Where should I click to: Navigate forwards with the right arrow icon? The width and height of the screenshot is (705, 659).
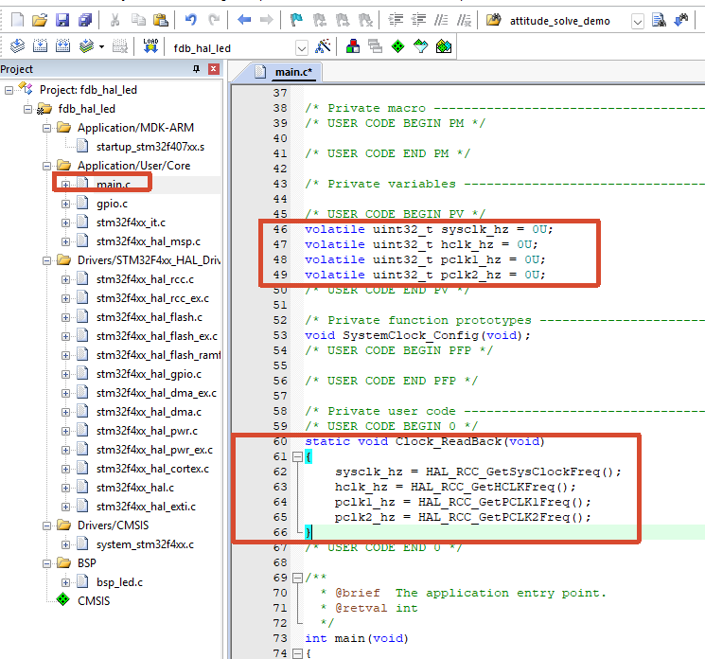pos(267,20)
